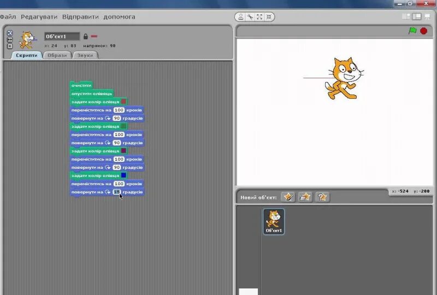Click the cat sprite on the stage
Viewport: 437px width, 295px height.
[344, 78]
